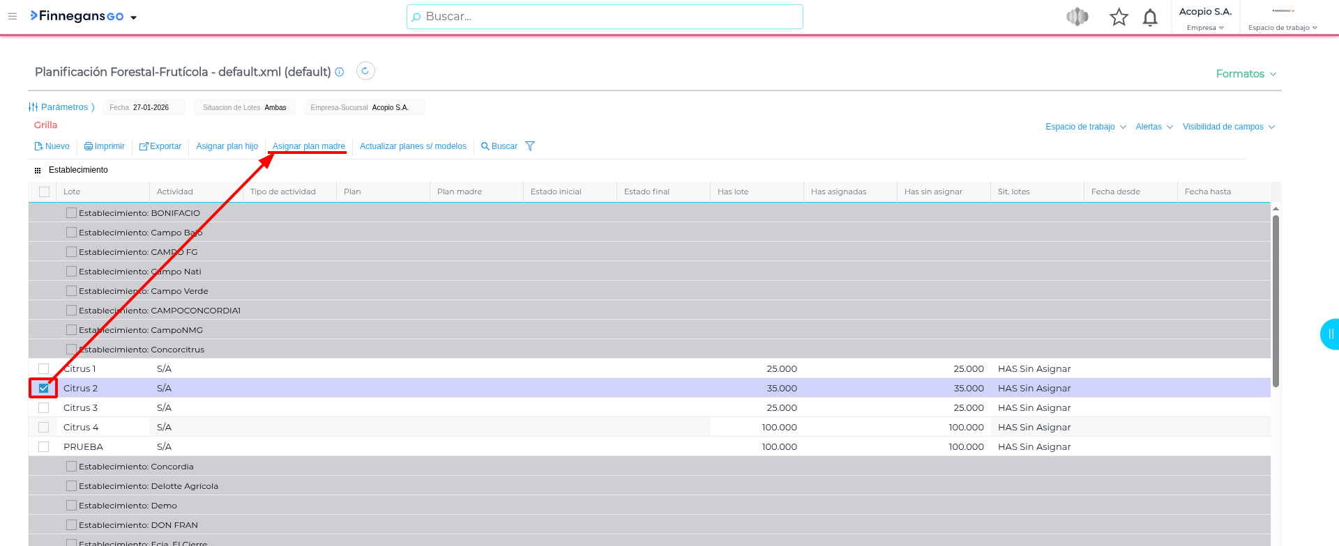Open the Alertas dropdown
Screen dimensions: 1339x546
tap(1153, 127)
